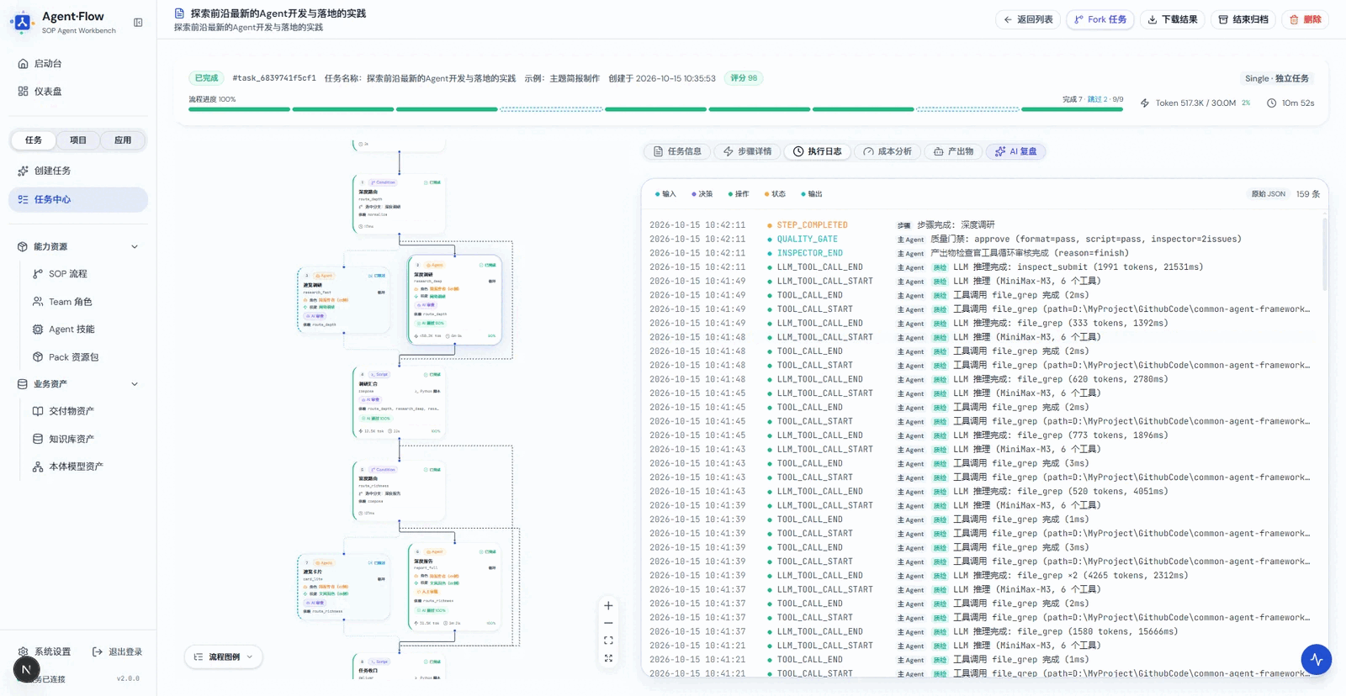The image size is (1346, 696).
Task: Switch to the 产出物 tab
Action: (x=953, y=151)
